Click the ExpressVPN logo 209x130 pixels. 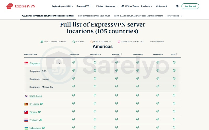21,6
